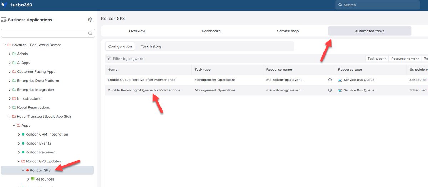Sort by the Name column header
The width and height of the screenshot is (428, 187).
[x=112, y=70]
